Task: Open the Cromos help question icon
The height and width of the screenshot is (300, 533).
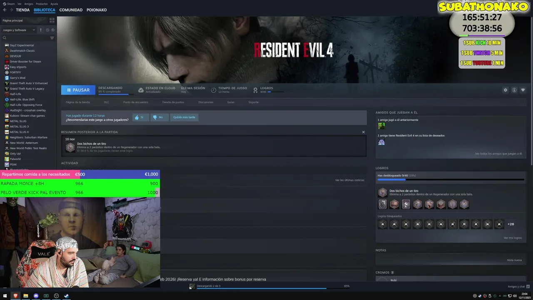Action: click(x=392, y=272)
